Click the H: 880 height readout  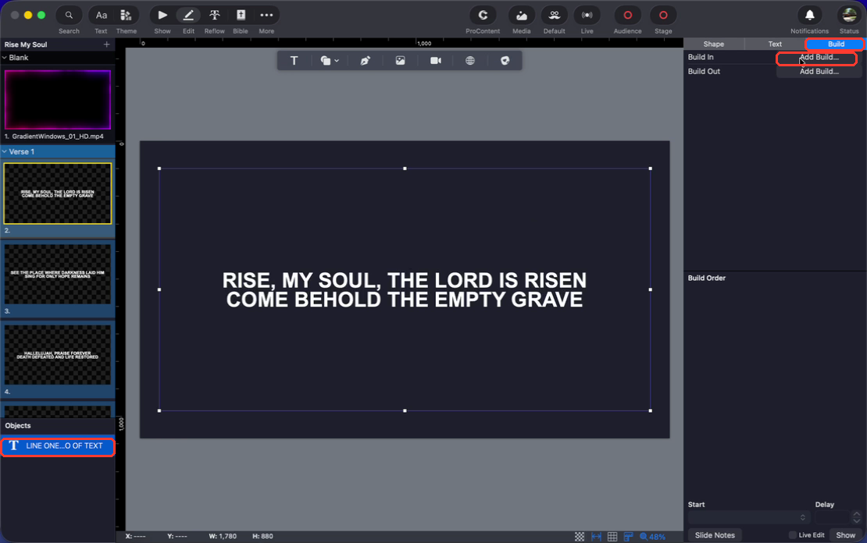(x=262, y=537)
